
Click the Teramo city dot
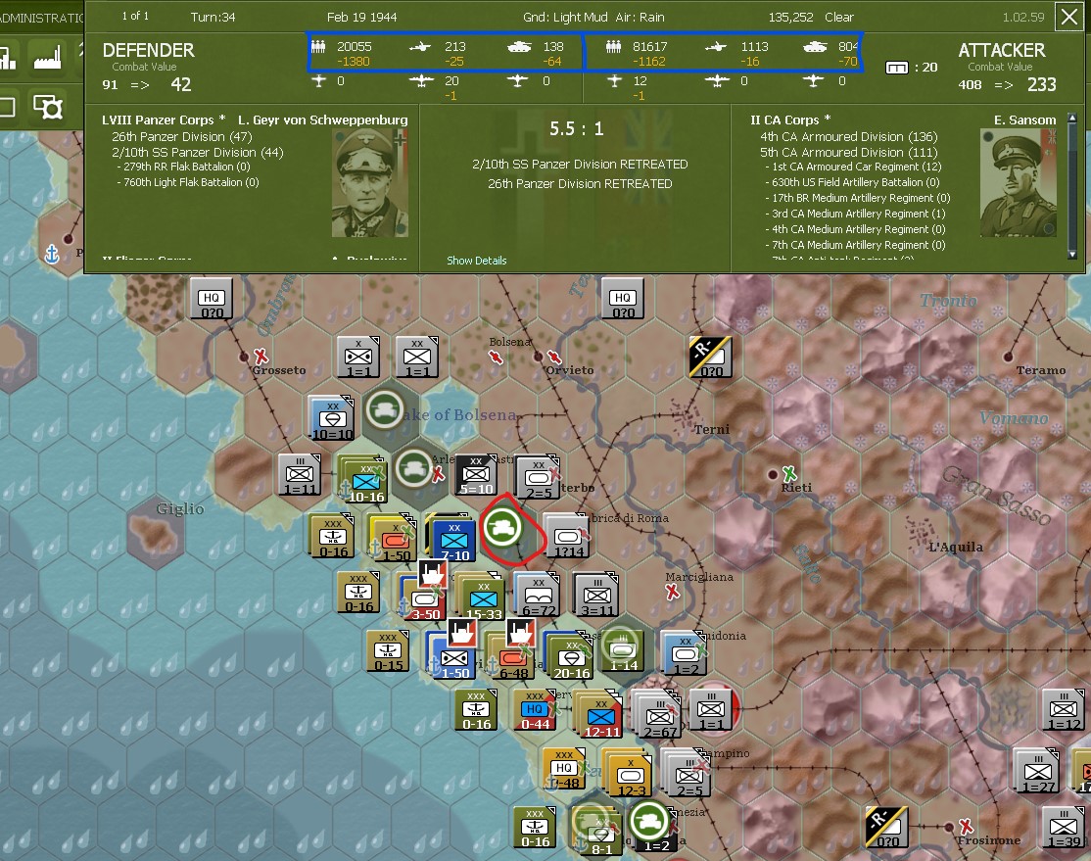pos(1008,357)
